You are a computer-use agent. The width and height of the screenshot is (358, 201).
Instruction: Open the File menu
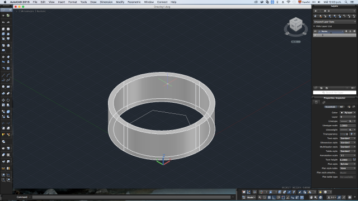click(x=35, y=2)
